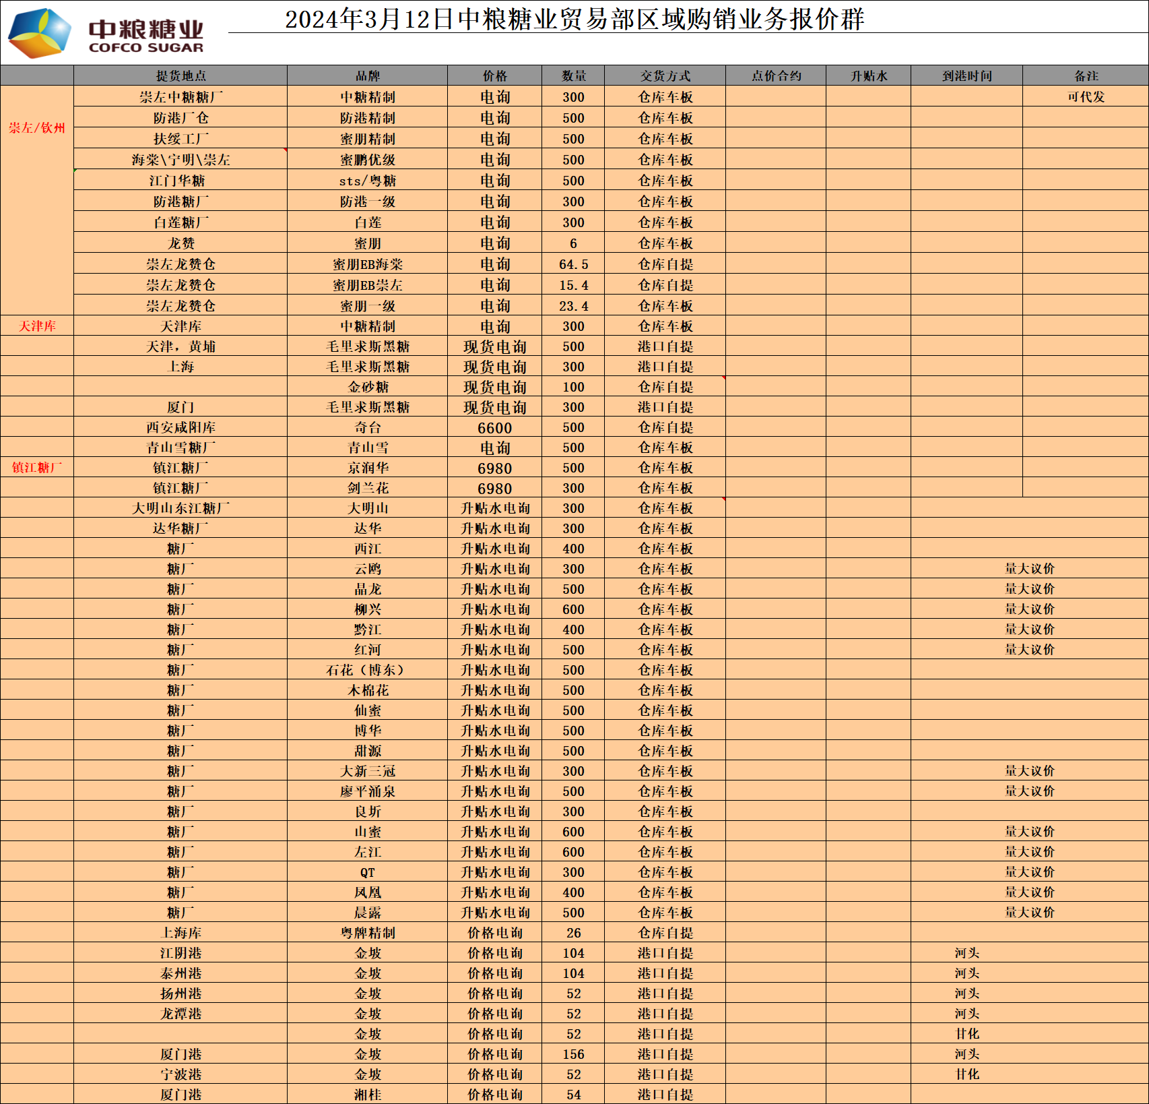
Task: Select the 品牌 column header
Action: pos(367,76)
